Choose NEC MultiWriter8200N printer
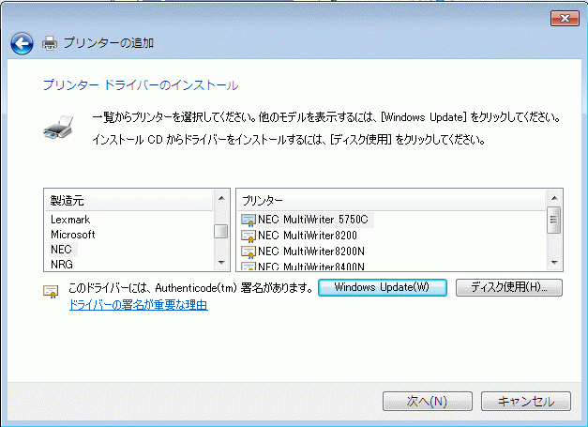This screenshot has width=588, height=427. tap(311, 251)
